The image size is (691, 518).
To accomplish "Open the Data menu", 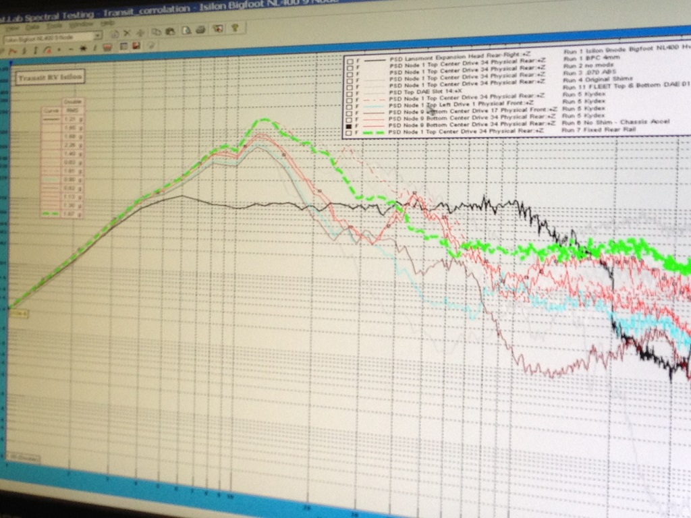I will (x=32, y=26).
